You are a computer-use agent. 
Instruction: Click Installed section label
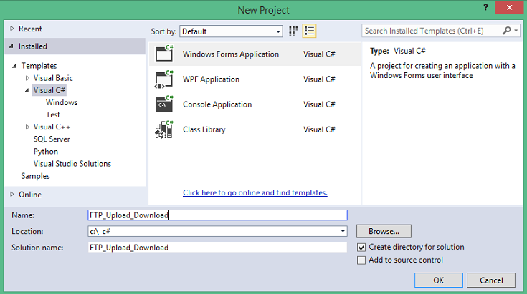(32, 46)
